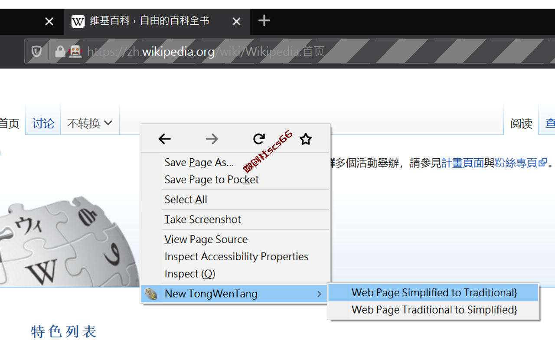This screenshot has width=555, height=347.
Task: Close the Wikipedia tab
Action: 236,21
